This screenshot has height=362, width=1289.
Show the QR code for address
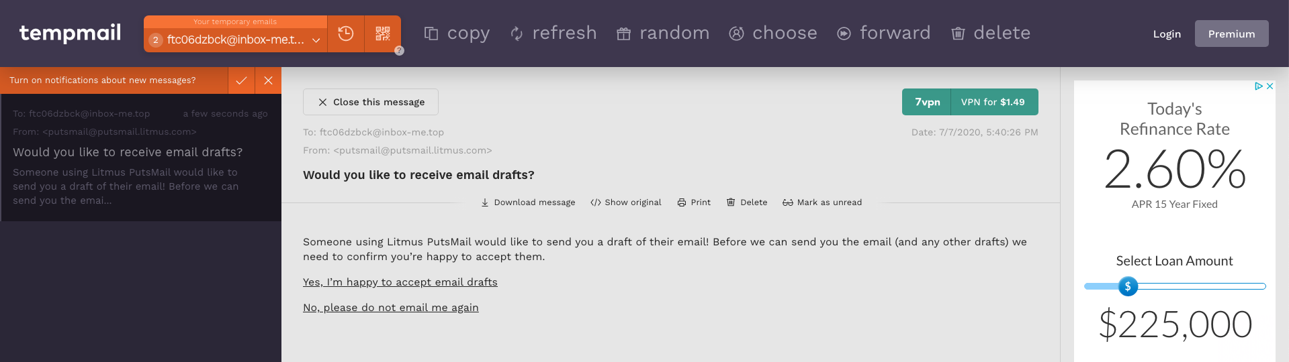pyautogui.click(x=383, y=34)
